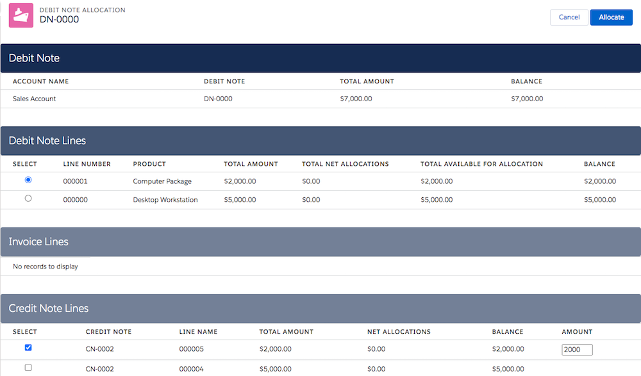Click the Desktop Workstation $5,000.00 balance
This screenshot has width=641, height=376.
(600, 199)
